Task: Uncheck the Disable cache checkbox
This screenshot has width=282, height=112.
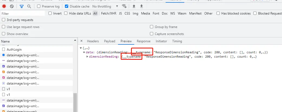Action: [x=67, y=6]
